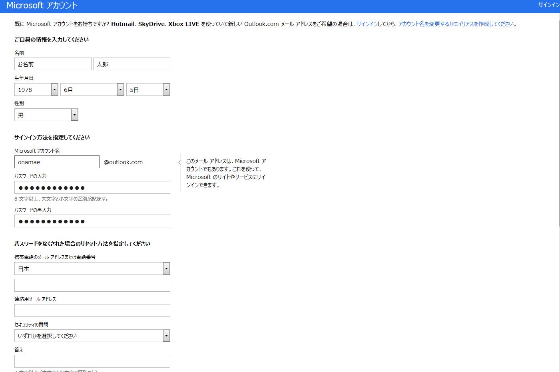Click the サインイン link in the top header

(x=549, y=5)
